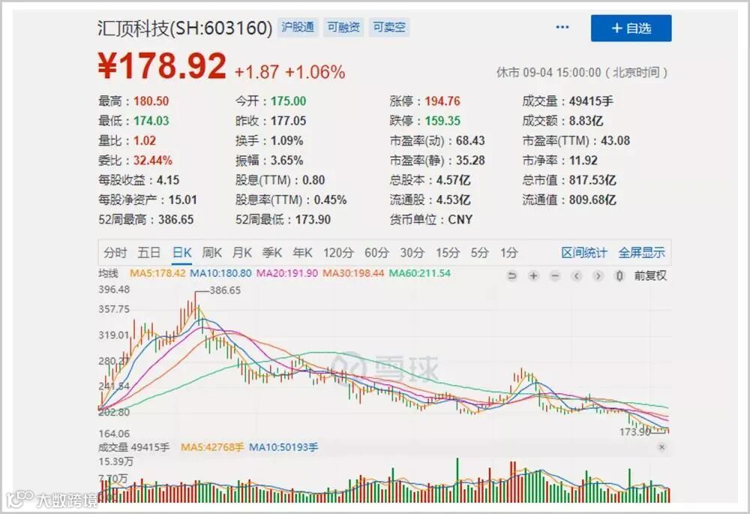Switch to the 五日 chart tab
Image resolution: width=750 pixels, height=514 pixels.
[148, 253]
